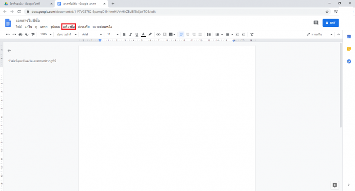
Task: Click the Print icon
Action: click(20, 35)
